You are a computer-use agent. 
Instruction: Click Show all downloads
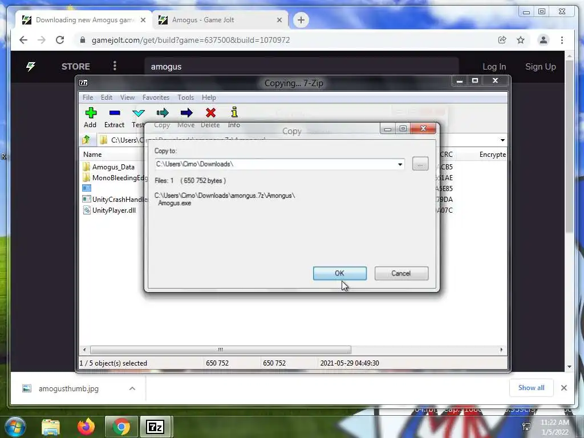531,388
